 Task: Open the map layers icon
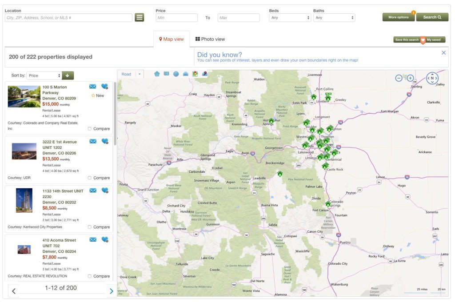(196, 74)
